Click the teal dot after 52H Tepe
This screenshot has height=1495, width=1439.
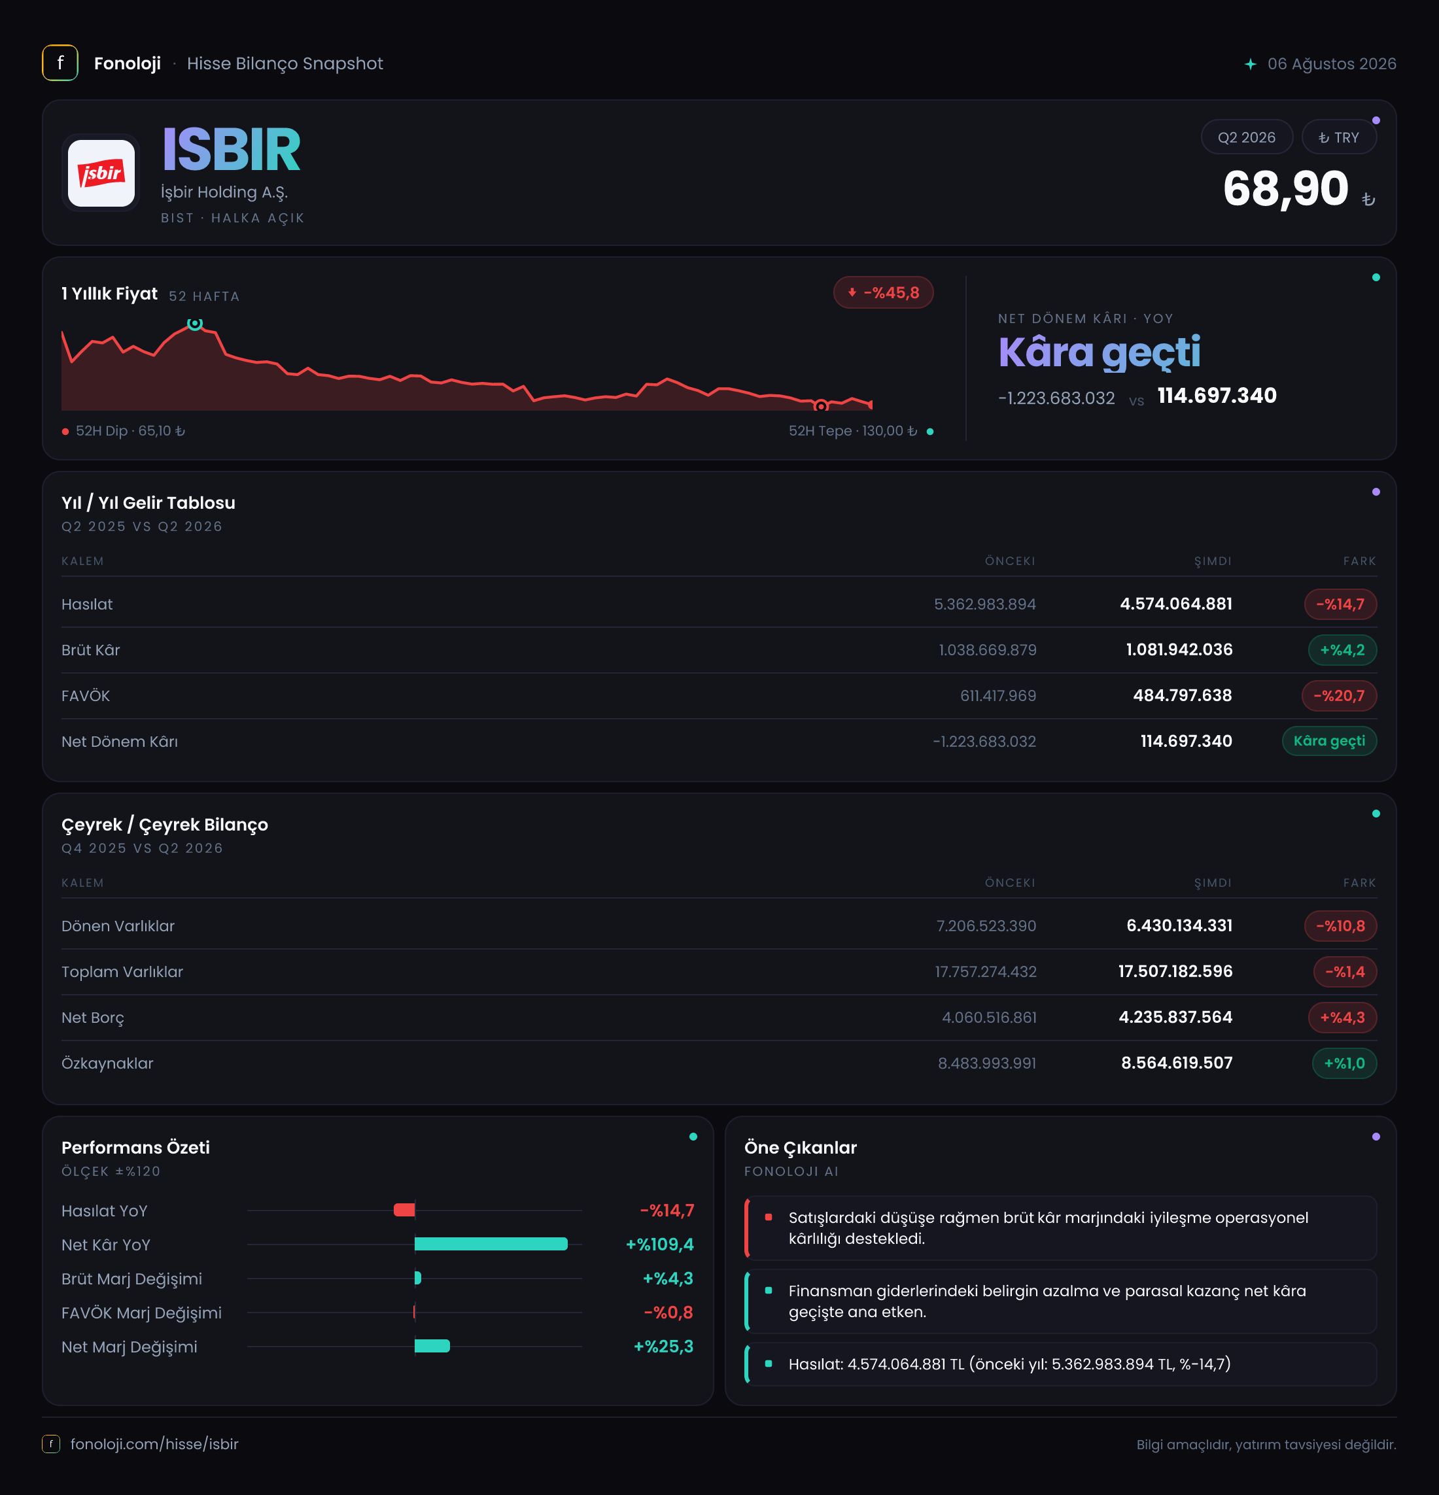[x=930, y=432]
